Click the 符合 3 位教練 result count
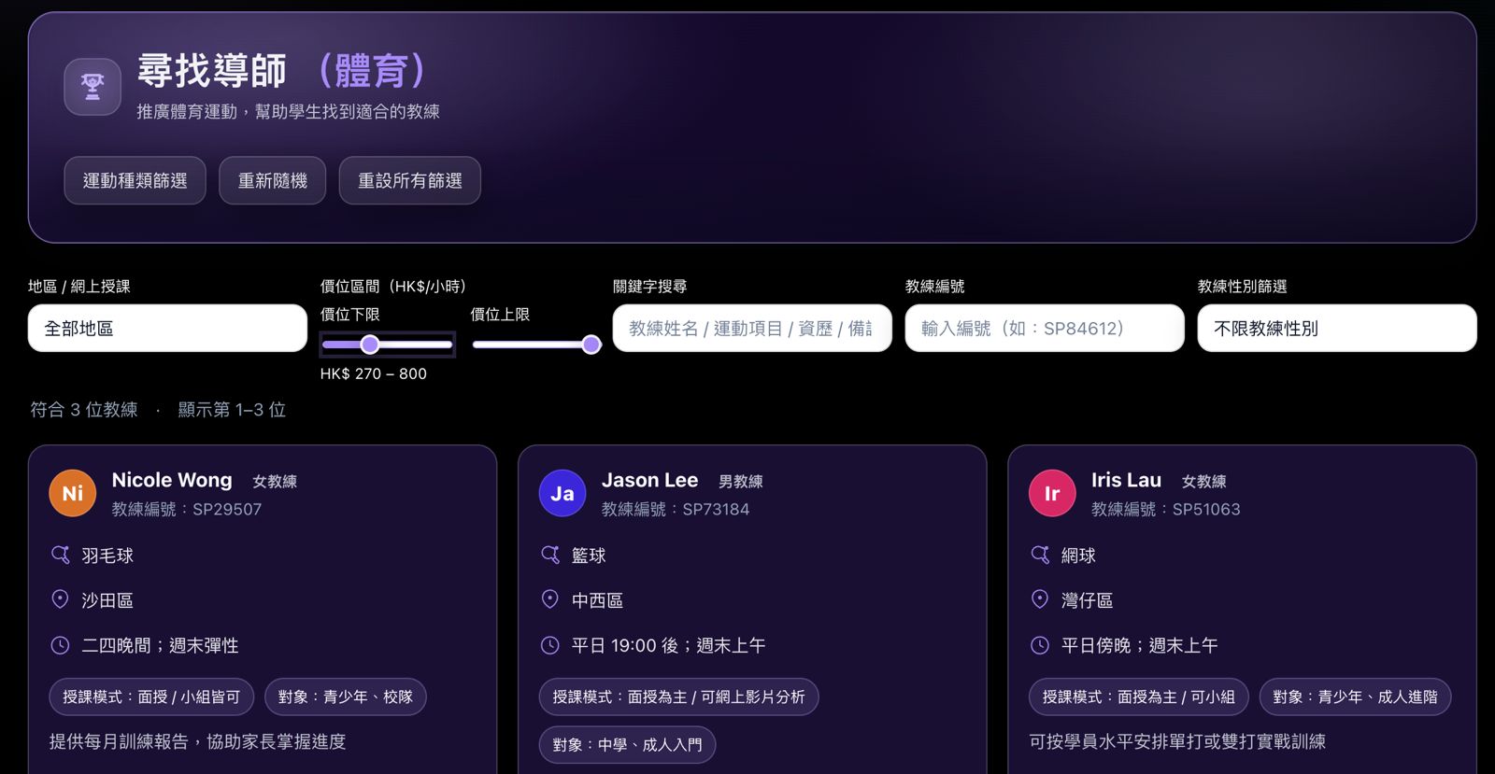The width and height of the screenshot is (1495, 774). click(84, 409)
